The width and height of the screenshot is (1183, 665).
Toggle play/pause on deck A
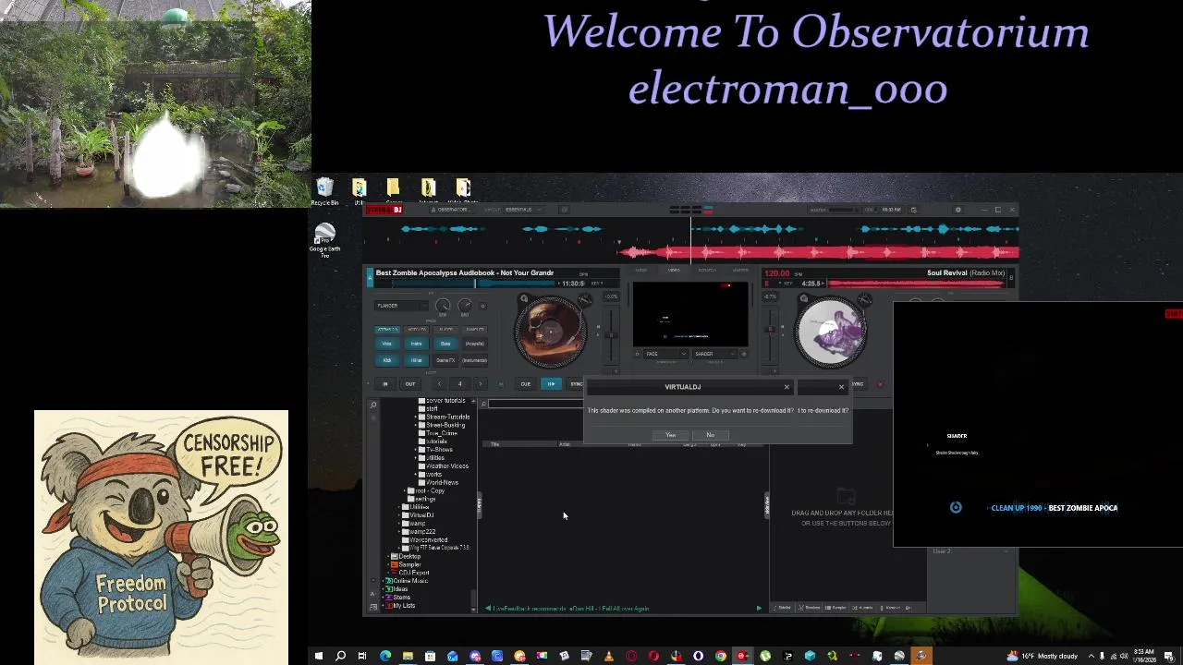click(551, 384)
